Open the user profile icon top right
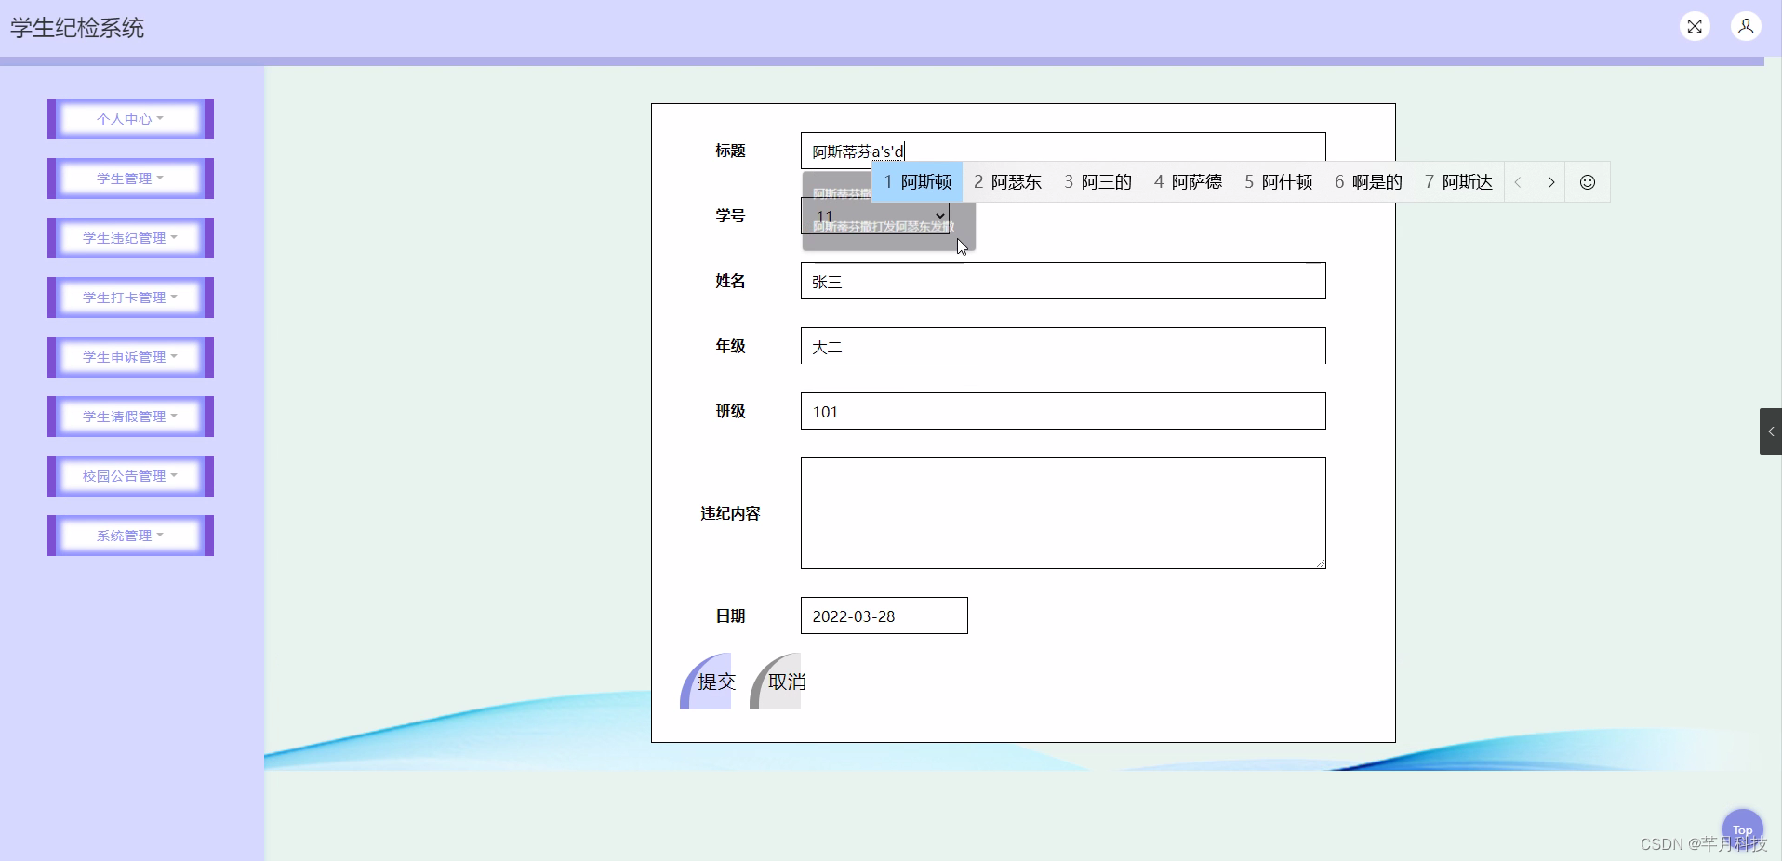 (1746, 26)
